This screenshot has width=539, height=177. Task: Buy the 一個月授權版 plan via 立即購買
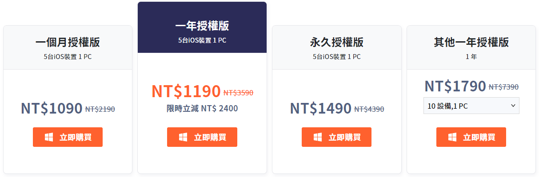tap(68, 137)
